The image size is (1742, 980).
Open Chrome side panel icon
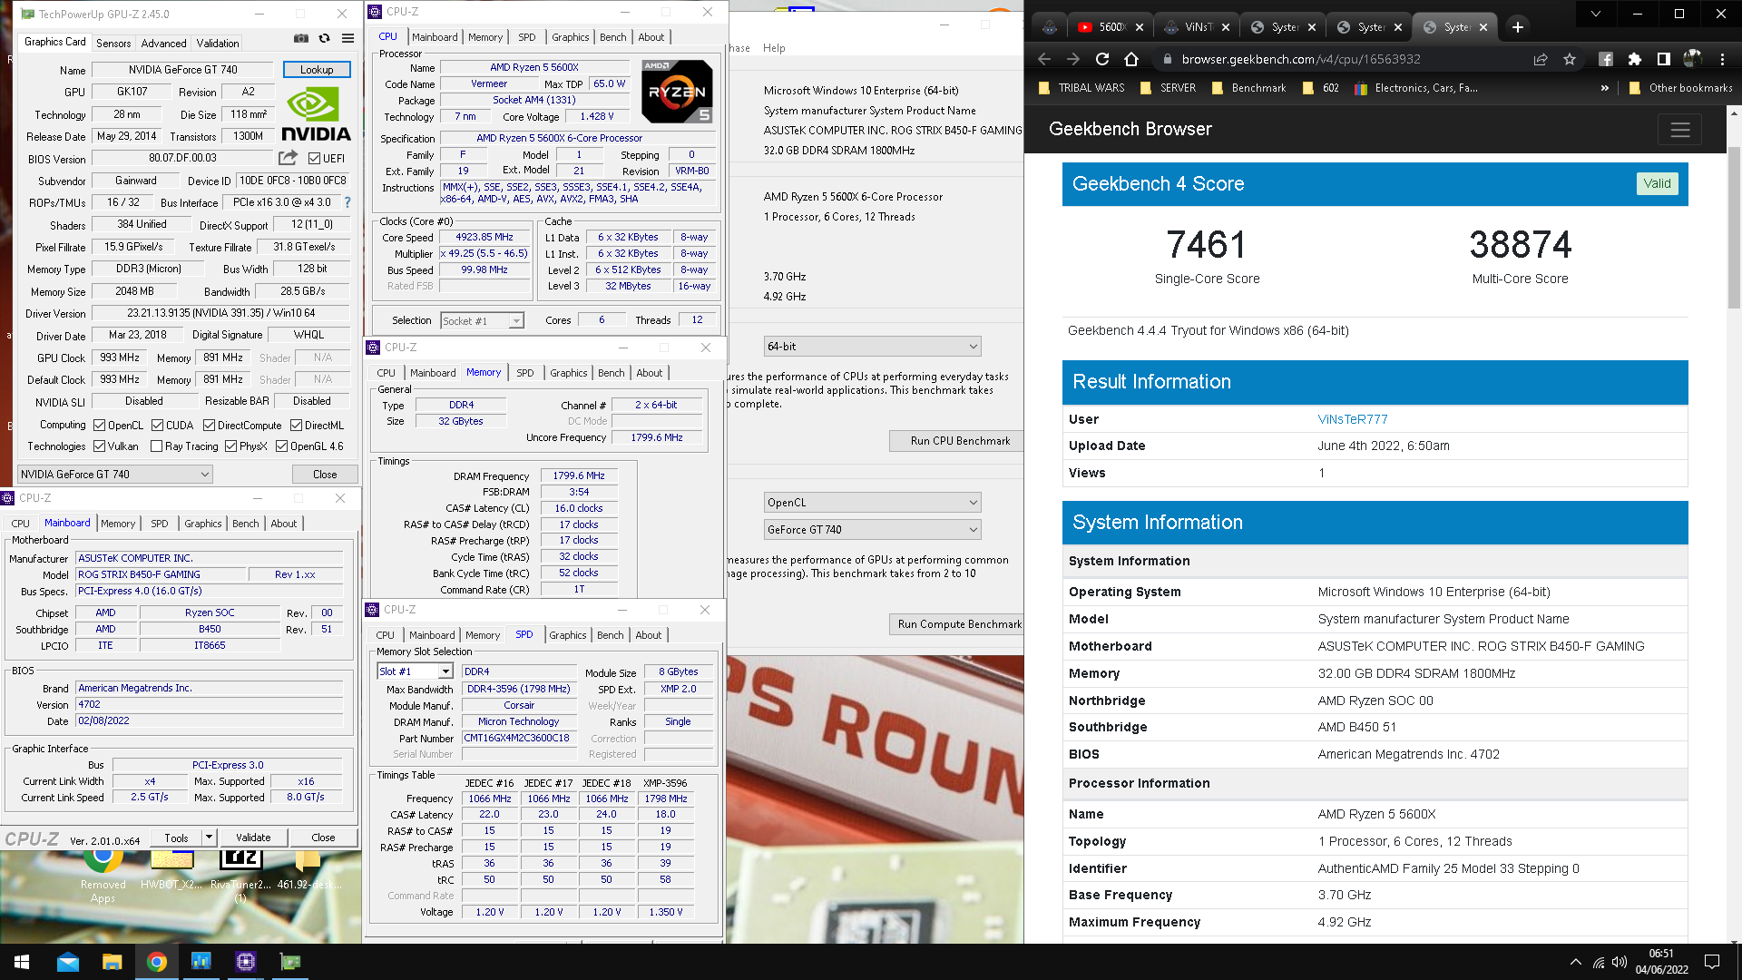pyautogui.click(x=1663, y=59)
